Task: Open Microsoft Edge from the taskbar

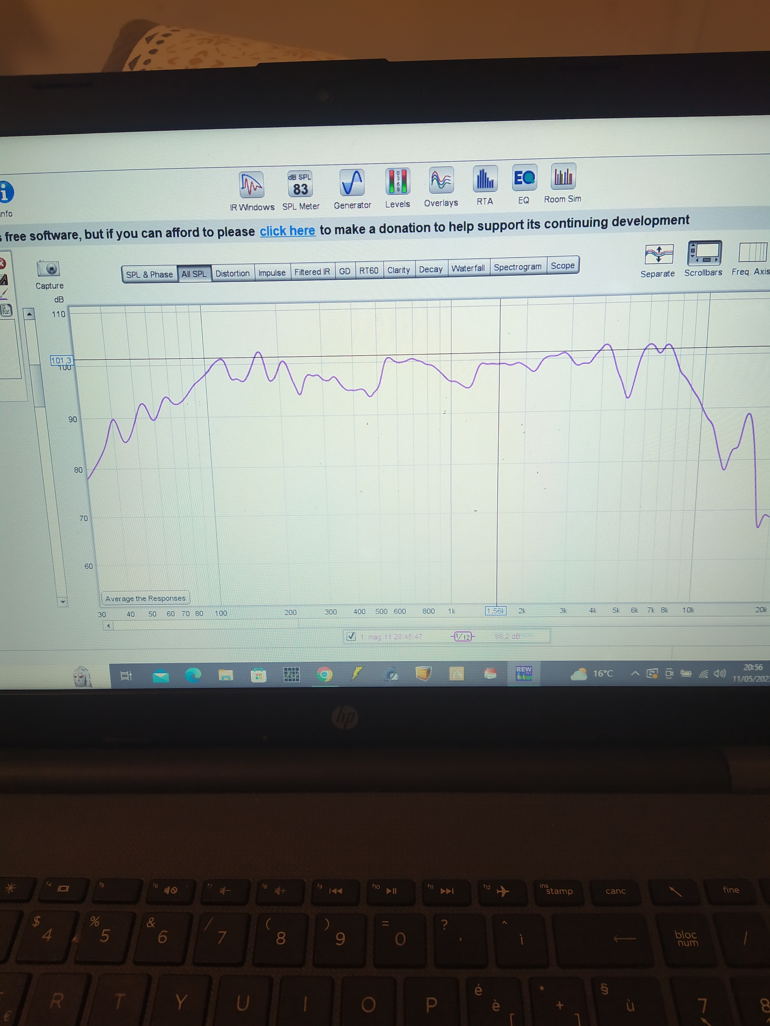Action: 193,675
